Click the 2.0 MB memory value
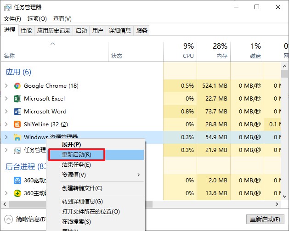The image size is (289, 231). tap(218, 180)
